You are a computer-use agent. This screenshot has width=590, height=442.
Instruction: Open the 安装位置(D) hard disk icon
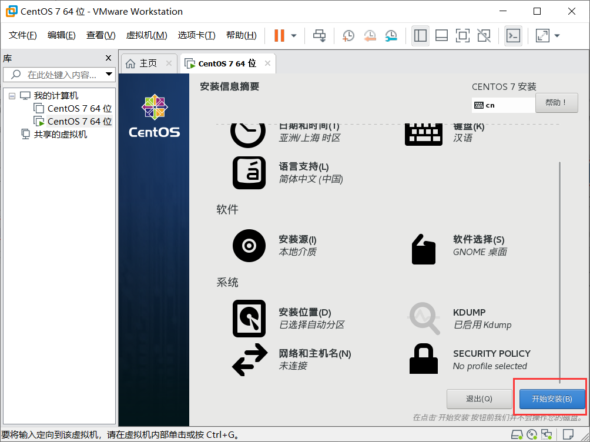[249, 319]
